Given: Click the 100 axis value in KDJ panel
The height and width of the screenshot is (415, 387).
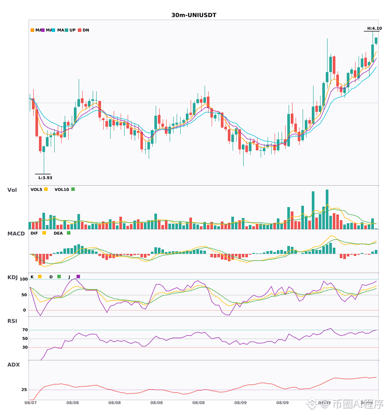Looking at the screenshot, I should pyautogui.click(x=24, y=279).
